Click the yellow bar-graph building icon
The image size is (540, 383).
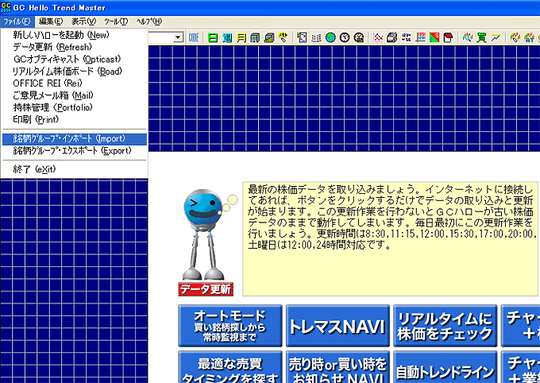269,37
